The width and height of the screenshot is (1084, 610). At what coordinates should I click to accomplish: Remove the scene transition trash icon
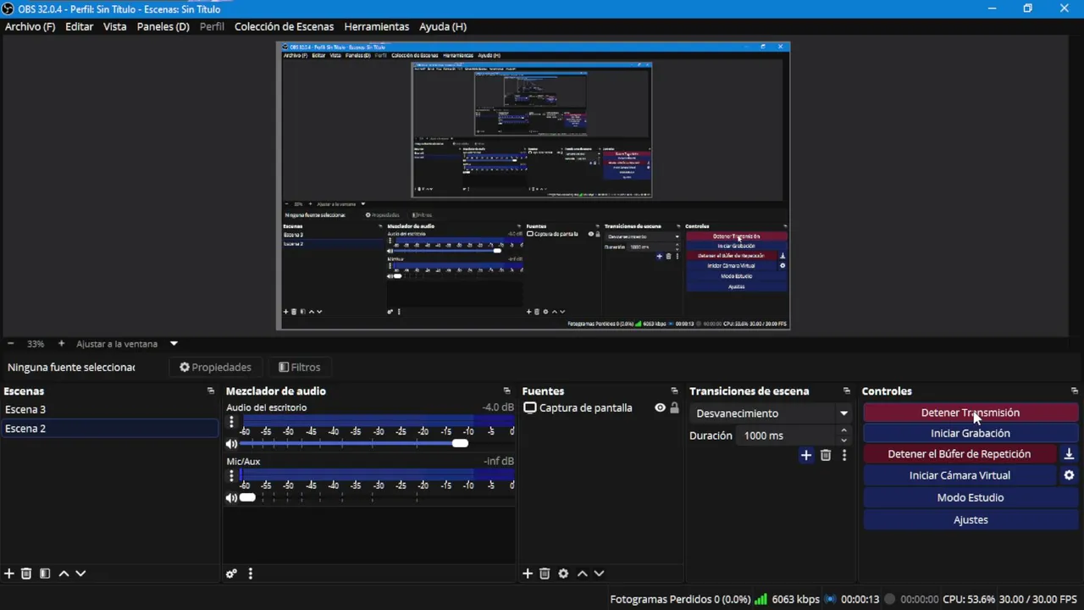tap(826, 455)
